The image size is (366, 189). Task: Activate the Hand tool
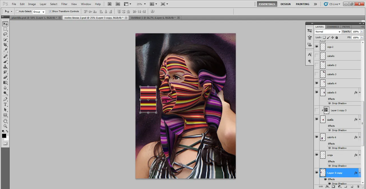tap(5, 121)
